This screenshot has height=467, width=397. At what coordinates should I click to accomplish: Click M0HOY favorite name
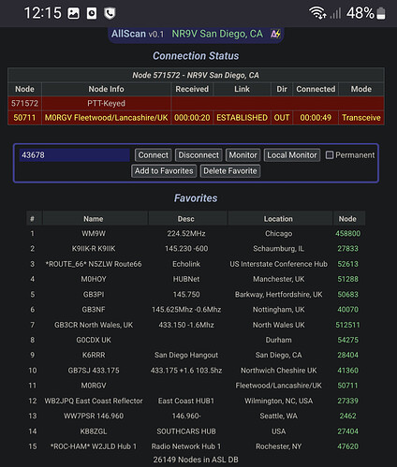(x=94, y=279)
